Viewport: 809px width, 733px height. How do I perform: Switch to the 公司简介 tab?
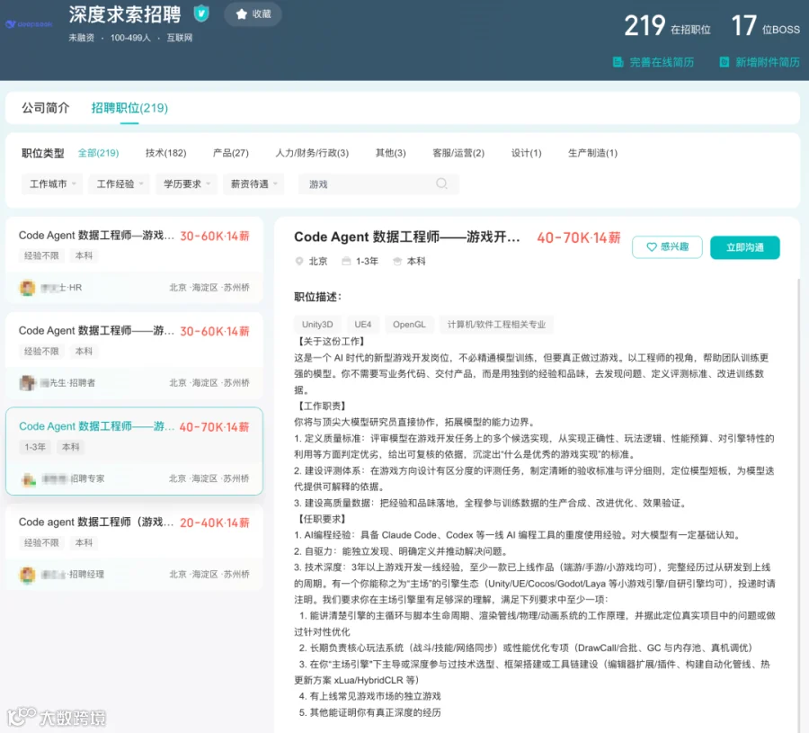[46, 108]
